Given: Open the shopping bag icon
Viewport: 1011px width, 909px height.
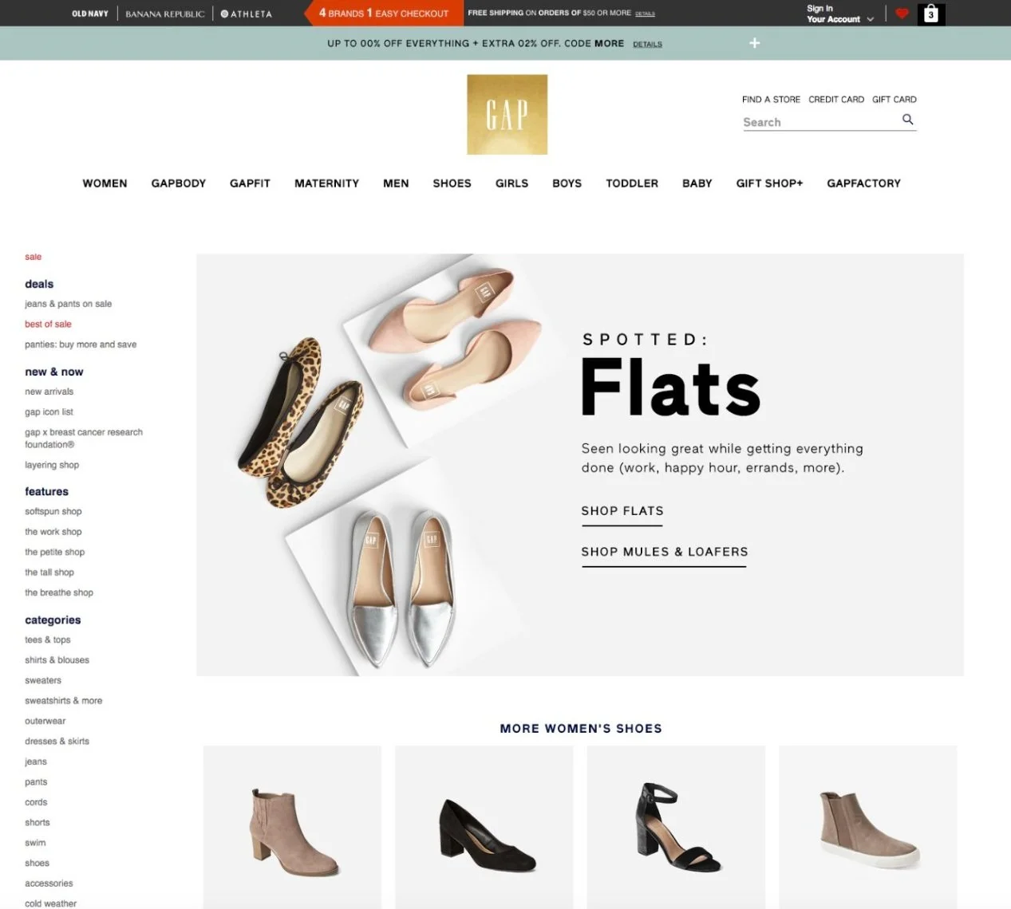Looking at the screenshot, I should click(x=930, y=14).
